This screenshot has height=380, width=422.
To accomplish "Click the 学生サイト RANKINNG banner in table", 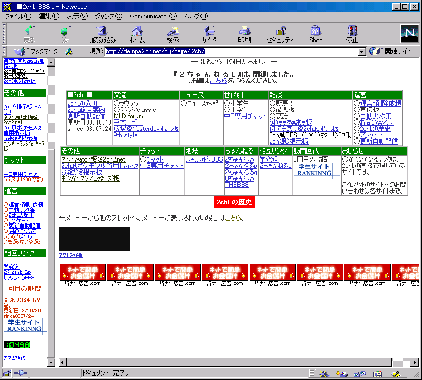I will point(316,170).
